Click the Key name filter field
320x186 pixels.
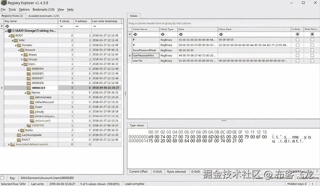point(31,26)
